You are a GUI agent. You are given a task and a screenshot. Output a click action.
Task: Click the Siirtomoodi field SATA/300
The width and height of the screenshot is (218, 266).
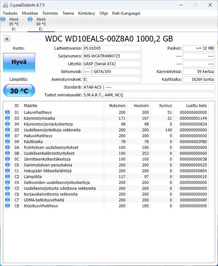112,72
